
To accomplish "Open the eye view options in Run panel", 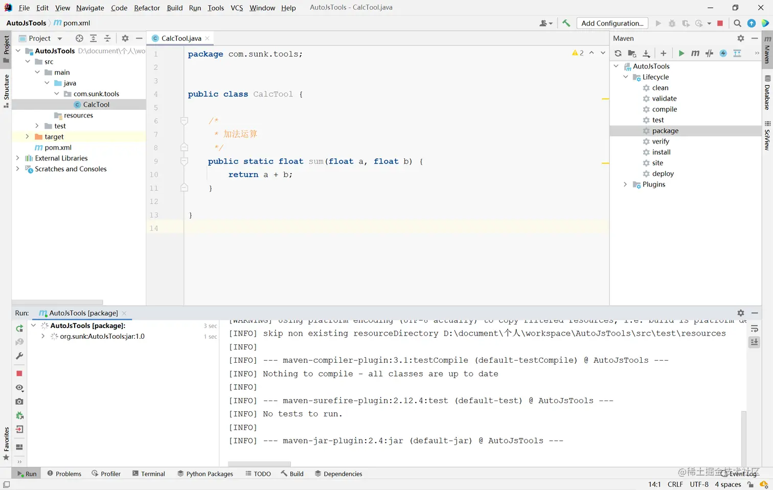I will pyautogui.click(x=19, y=388).
